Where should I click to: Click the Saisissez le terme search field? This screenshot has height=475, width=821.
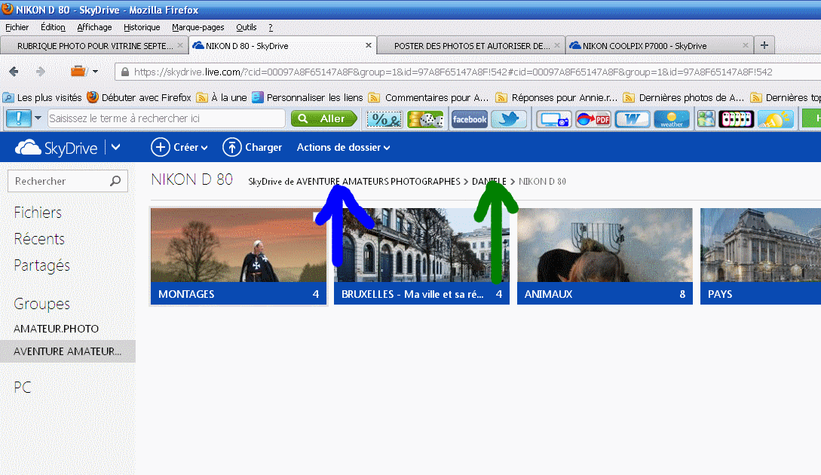point(167,118)
